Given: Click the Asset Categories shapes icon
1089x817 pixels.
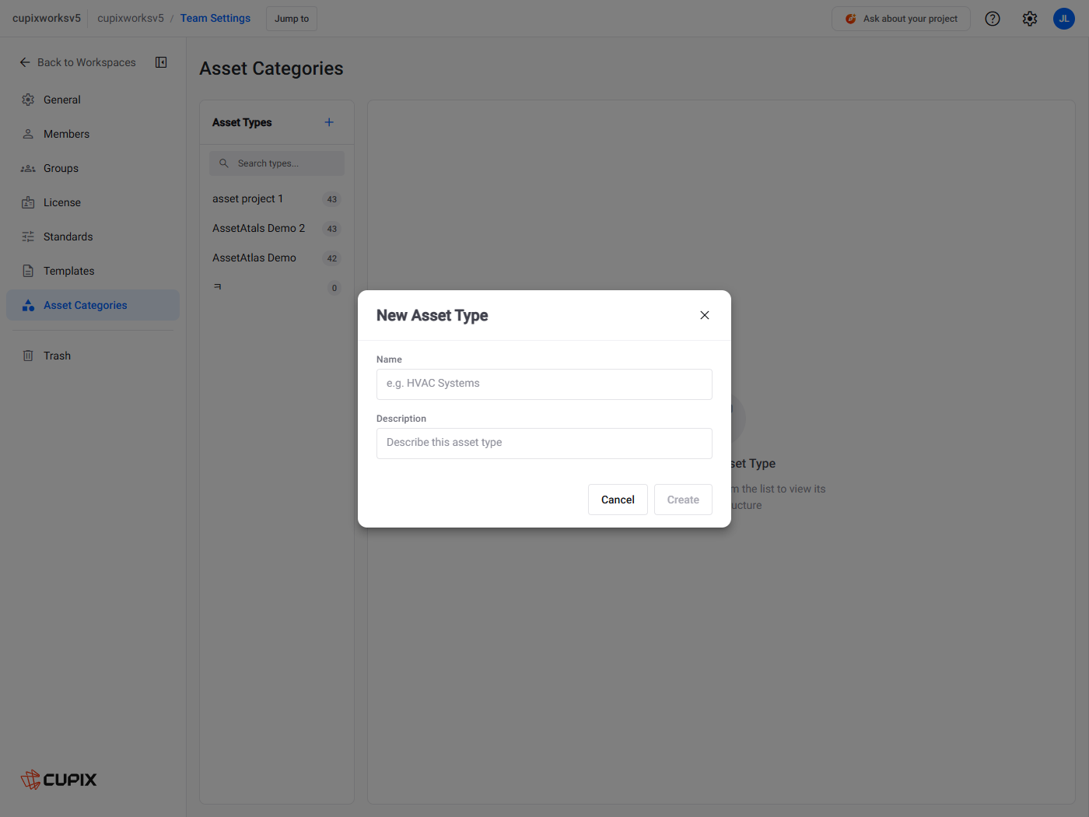Looking at the screenshot, I should click(x=28, y=305).
